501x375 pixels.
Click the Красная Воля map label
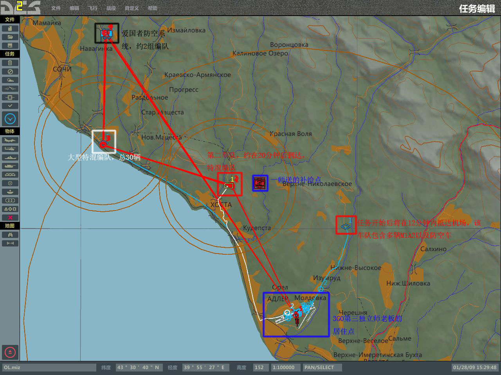291,134
